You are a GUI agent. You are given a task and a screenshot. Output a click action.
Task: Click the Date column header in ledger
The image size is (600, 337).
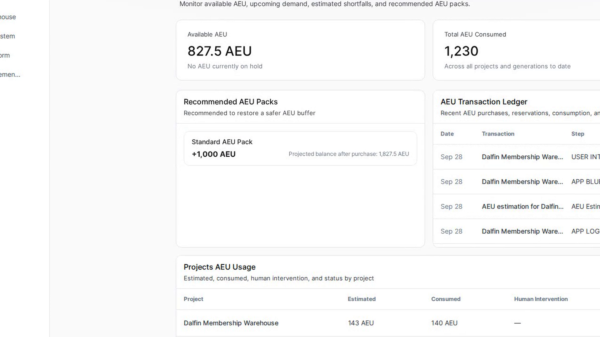(x=447, y=134)
